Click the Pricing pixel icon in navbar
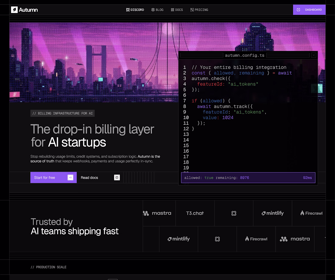The height and width of the screenshot is (280, 335). [192, 10]
